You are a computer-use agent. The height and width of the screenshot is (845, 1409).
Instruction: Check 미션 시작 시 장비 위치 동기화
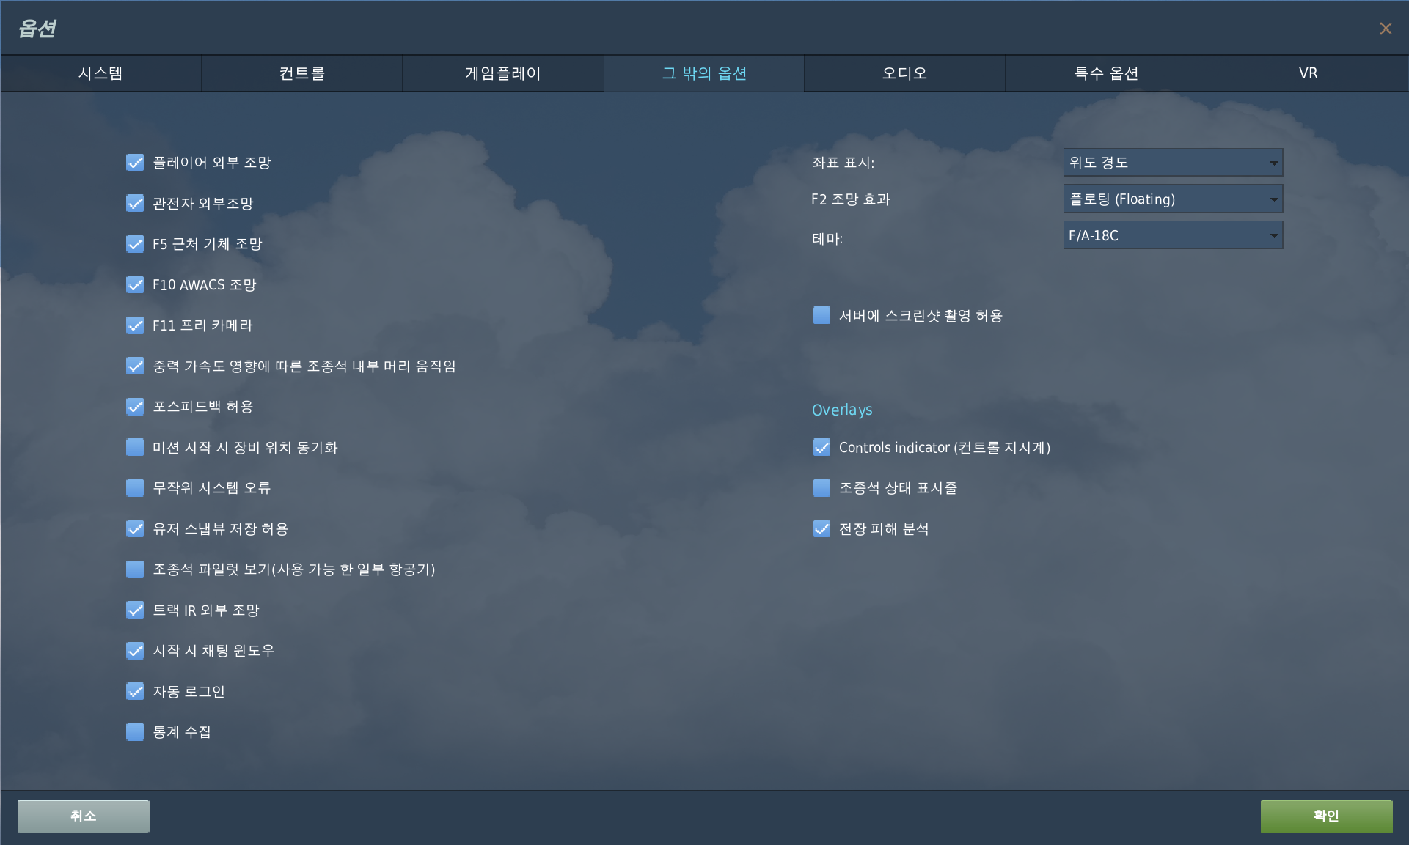(135, 447)
